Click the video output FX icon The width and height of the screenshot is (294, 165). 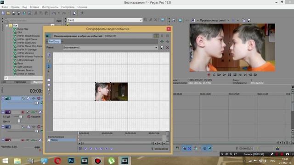click(x=187, y=20)
